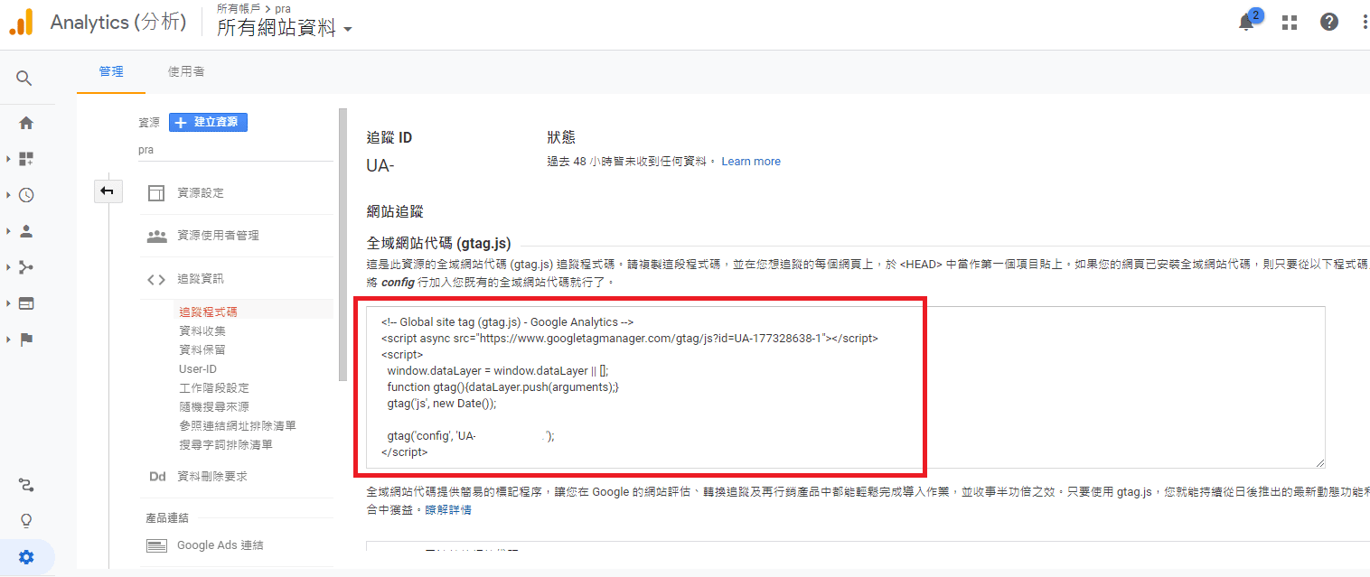1370x577 pixels.
Task: Open the notifications bell icon
Action: pyautogui.click(x=1246, y=23)
